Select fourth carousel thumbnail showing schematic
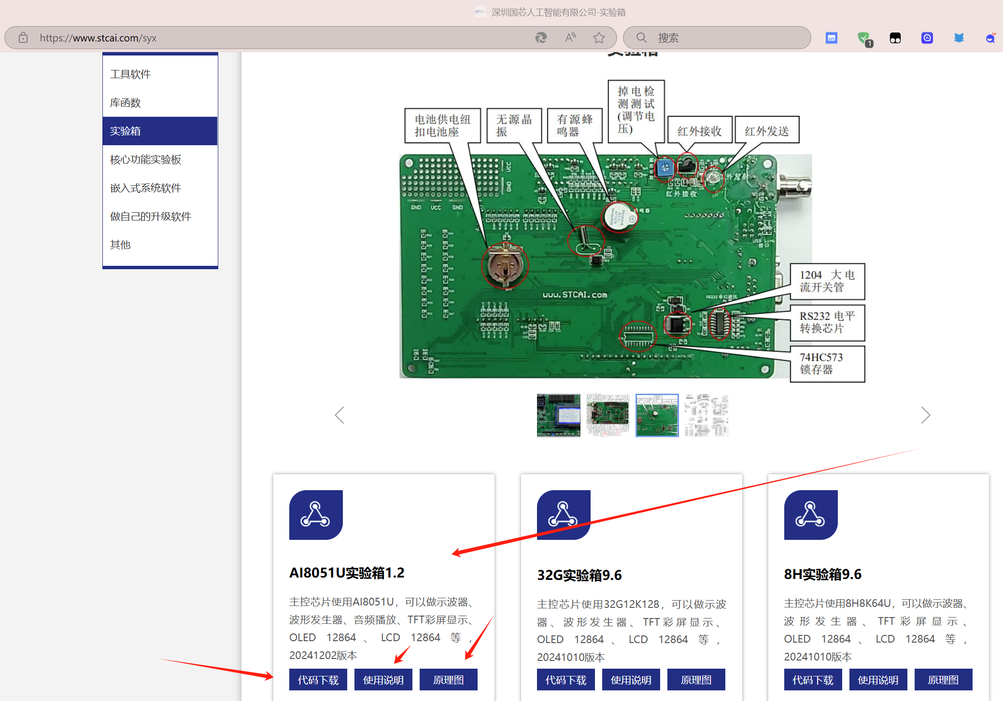 (x=706, y=415)
